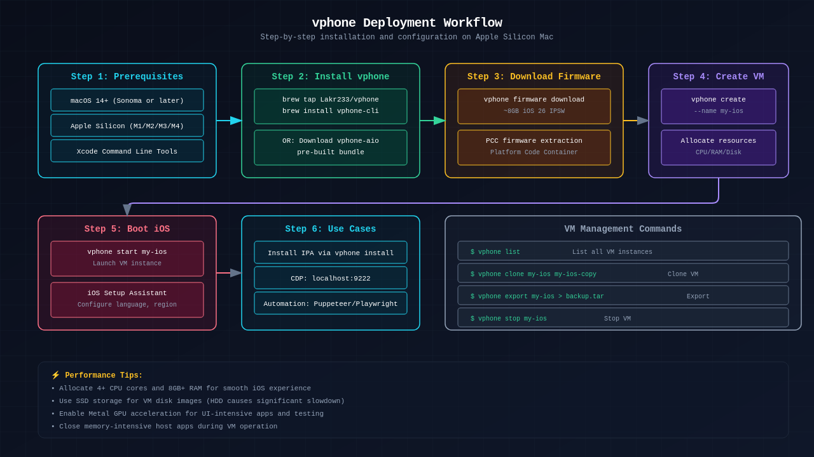
Task: Select "macOS 14+ (Sonoma or later)" box
Action: point(127,100)
